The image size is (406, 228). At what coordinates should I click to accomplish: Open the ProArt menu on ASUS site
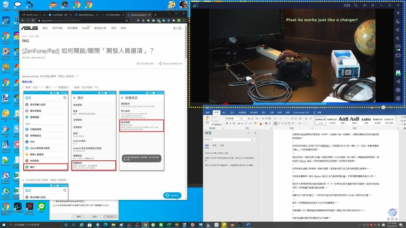pos(86,28)
